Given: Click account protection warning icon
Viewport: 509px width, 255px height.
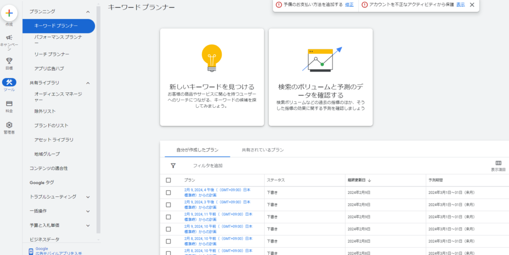Looking at the screenshot, I should click(364, 4).
